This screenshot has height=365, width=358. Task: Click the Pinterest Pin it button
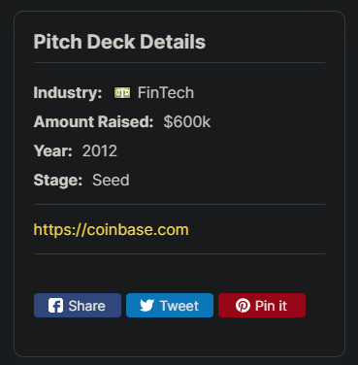click(x=262, y=306)
